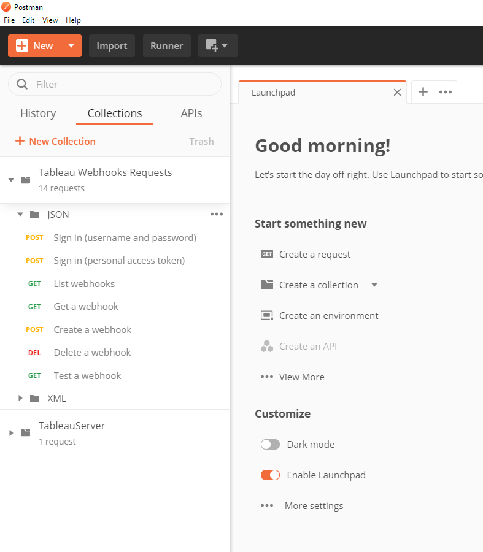Image resolution: width=483 pixels, height=552 pixels.
Task: Click the plus icon on New button
Action: pos(22,46)
